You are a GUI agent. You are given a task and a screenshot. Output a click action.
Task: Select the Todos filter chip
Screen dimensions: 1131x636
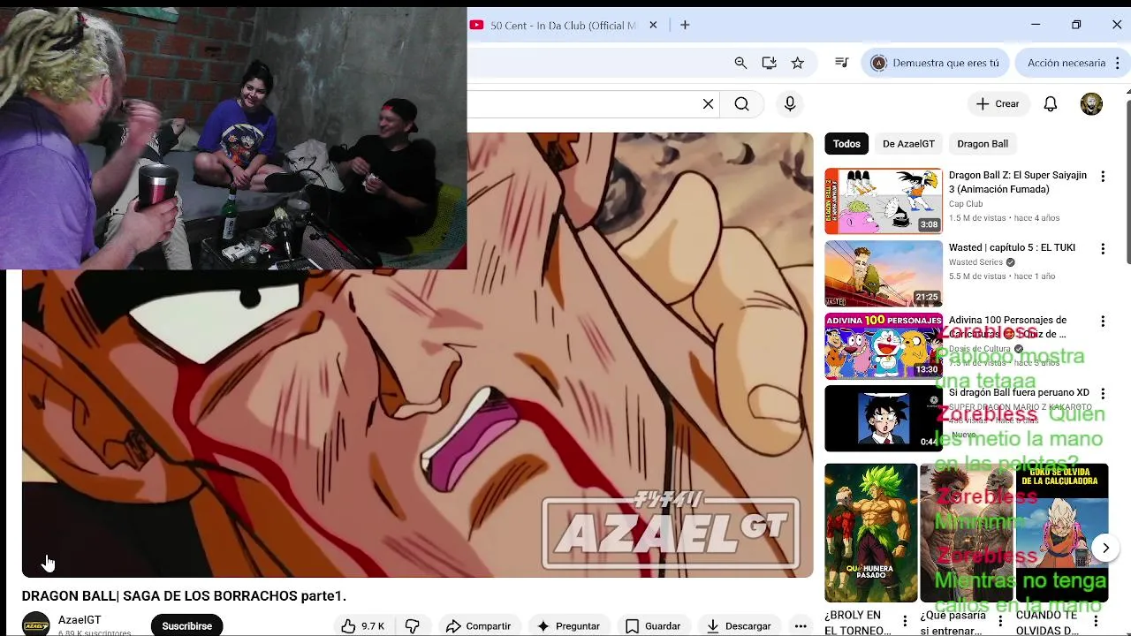click(846, 144)
